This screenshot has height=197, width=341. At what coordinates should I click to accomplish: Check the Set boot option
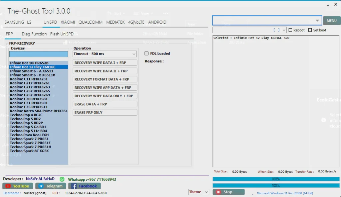(x=310, y=30)
